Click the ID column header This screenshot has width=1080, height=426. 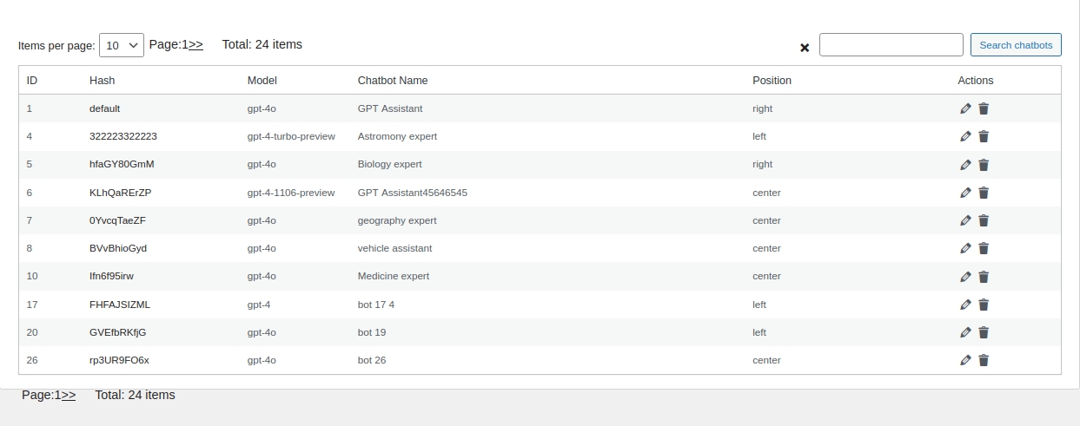pyautogui.click(x=32, y=80)
